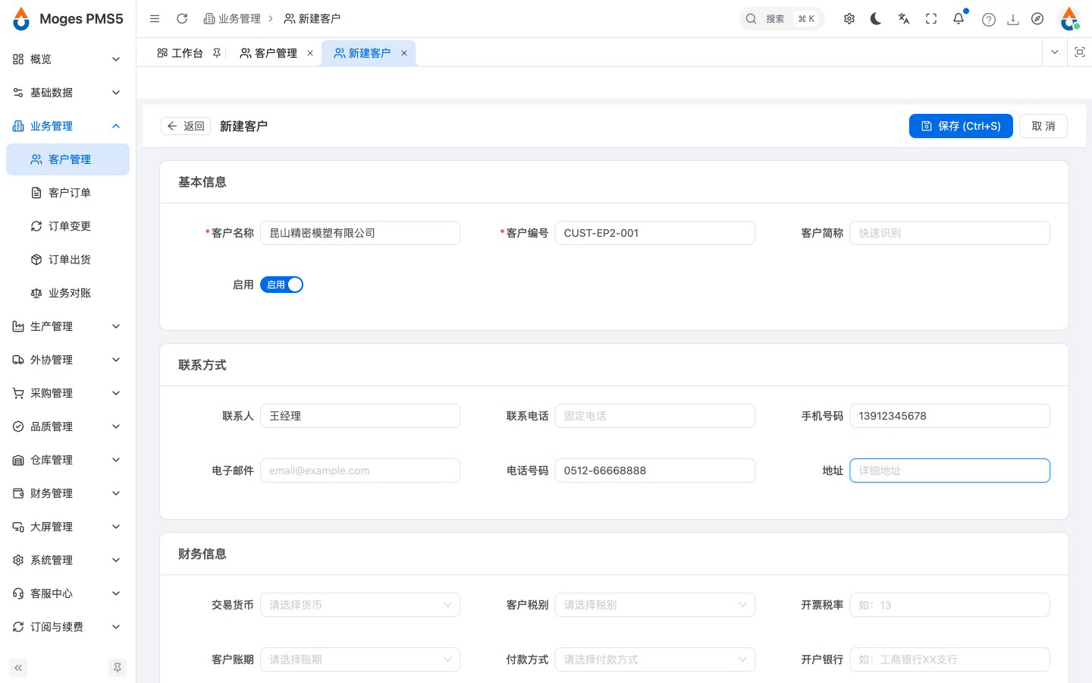Viewport: 1092px width, 683px height.
Task: Open the 付款方式 dropdown
Action: click(x=655, y=659)
